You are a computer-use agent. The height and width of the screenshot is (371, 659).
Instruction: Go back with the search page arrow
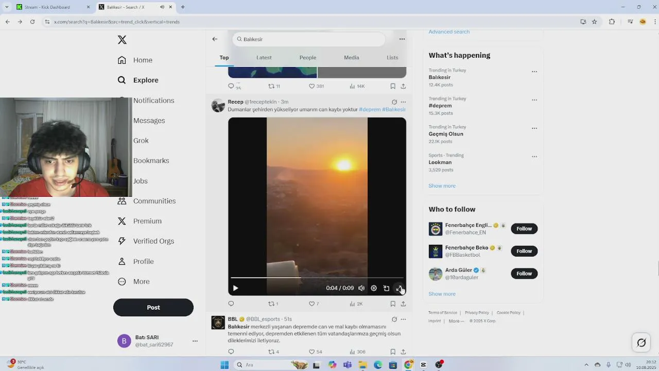click(x=215, y=39)
